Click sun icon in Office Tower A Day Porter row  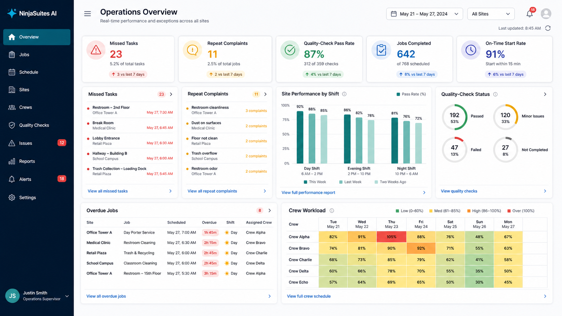click(x=227, y=232)
